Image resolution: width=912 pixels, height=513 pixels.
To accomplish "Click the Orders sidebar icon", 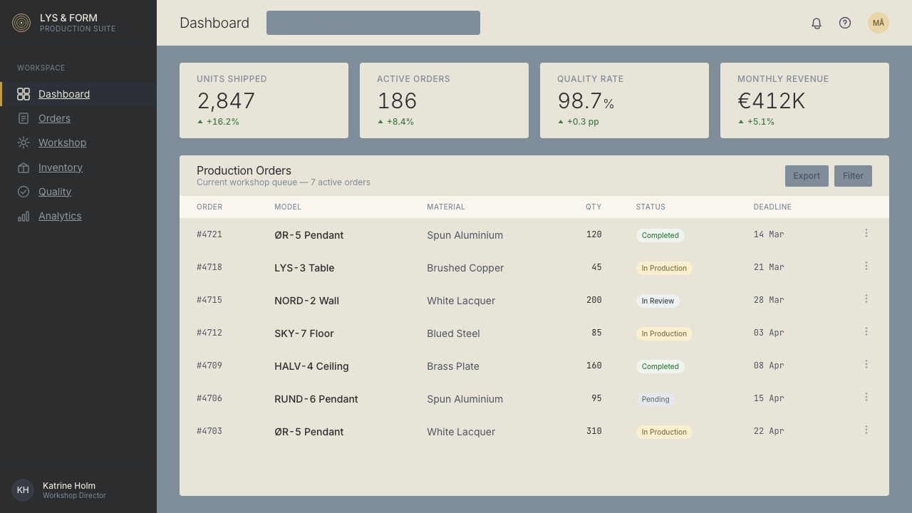I will [x=24, y=118].
